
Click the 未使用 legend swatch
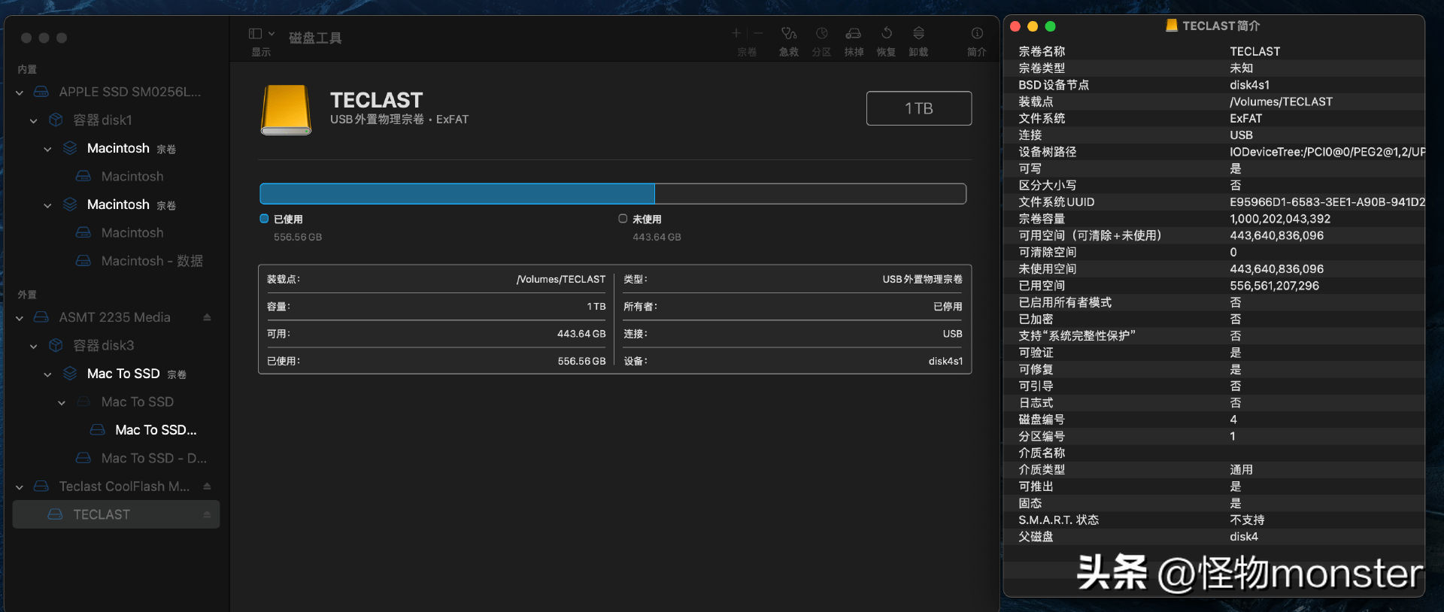623,219
